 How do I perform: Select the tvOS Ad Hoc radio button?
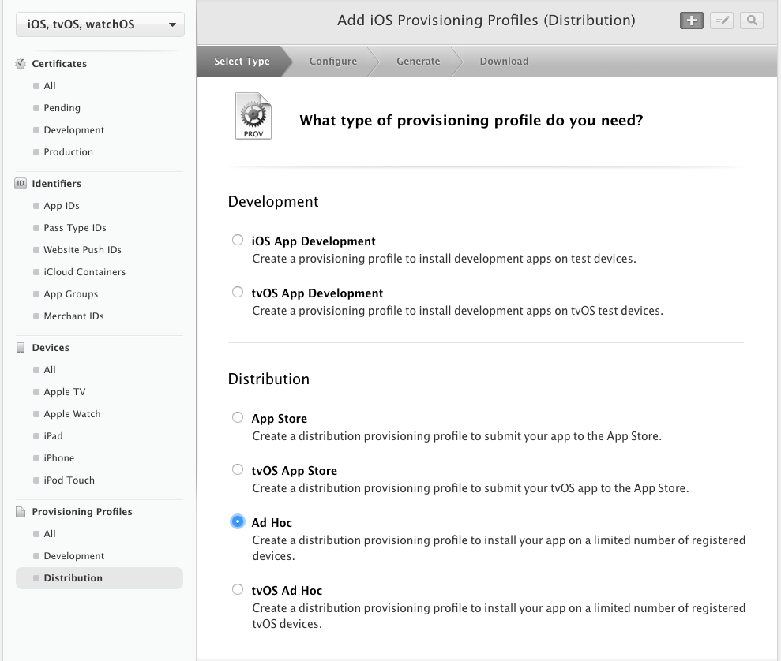pyautogui.click(x=238, y=590)
